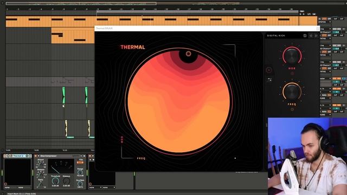Image resolution: width=347 pixels, height=195 pixels.
Task: Click the small circle button under MOD label
Action: (292, 74)
